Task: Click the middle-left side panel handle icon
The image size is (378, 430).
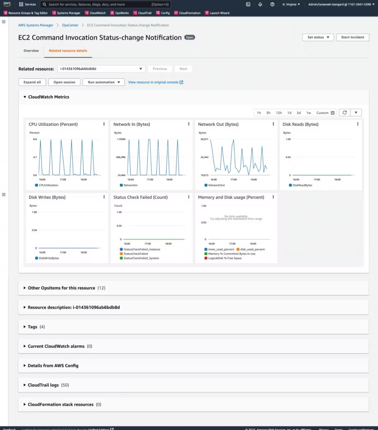Action: point(4,194)
